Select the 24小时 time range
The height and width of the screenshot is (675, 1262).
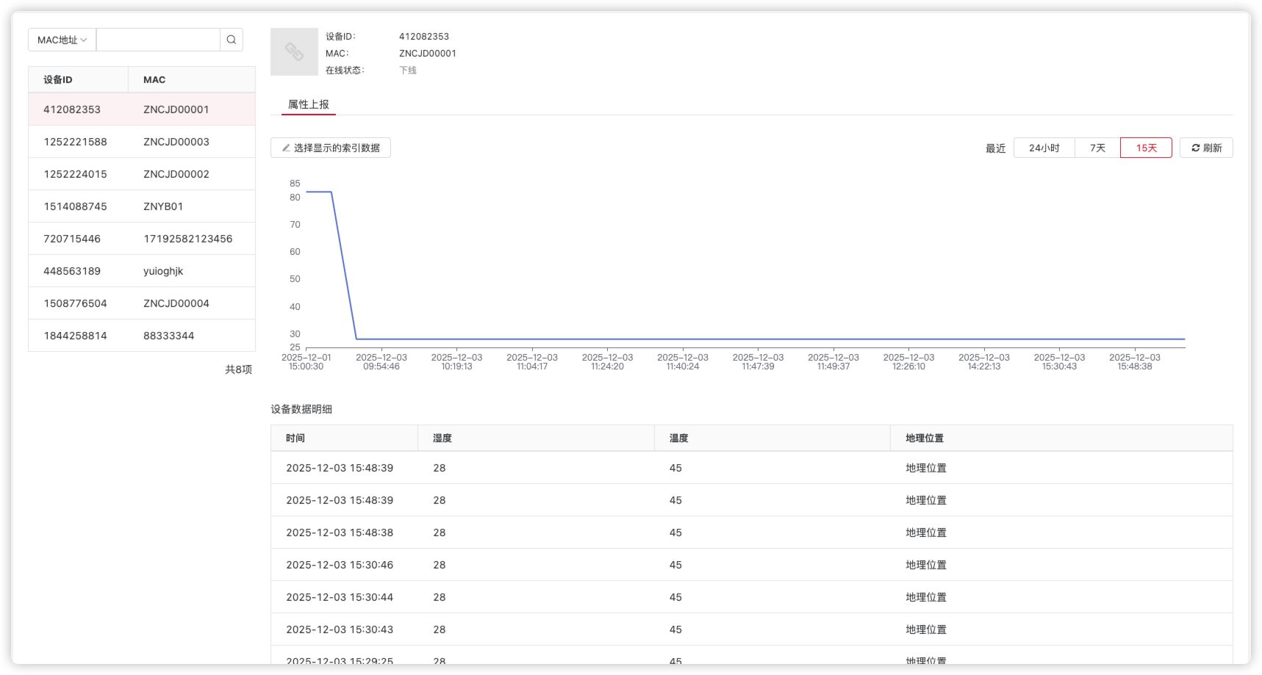coord(1044,148)
